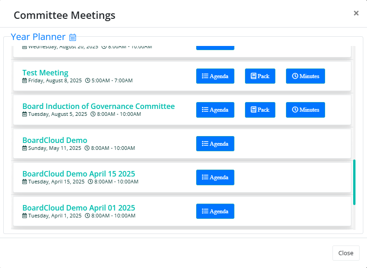Click the date text Tuesday, April 15, 2025
This screenshot has width=367, height=268.
coord(56,182)
